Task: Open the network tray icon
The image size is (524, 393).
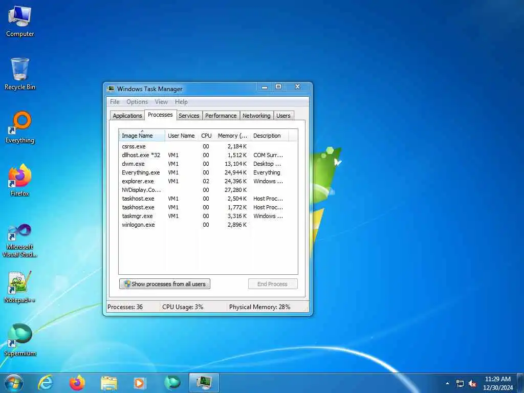Action: click(460, 384)
